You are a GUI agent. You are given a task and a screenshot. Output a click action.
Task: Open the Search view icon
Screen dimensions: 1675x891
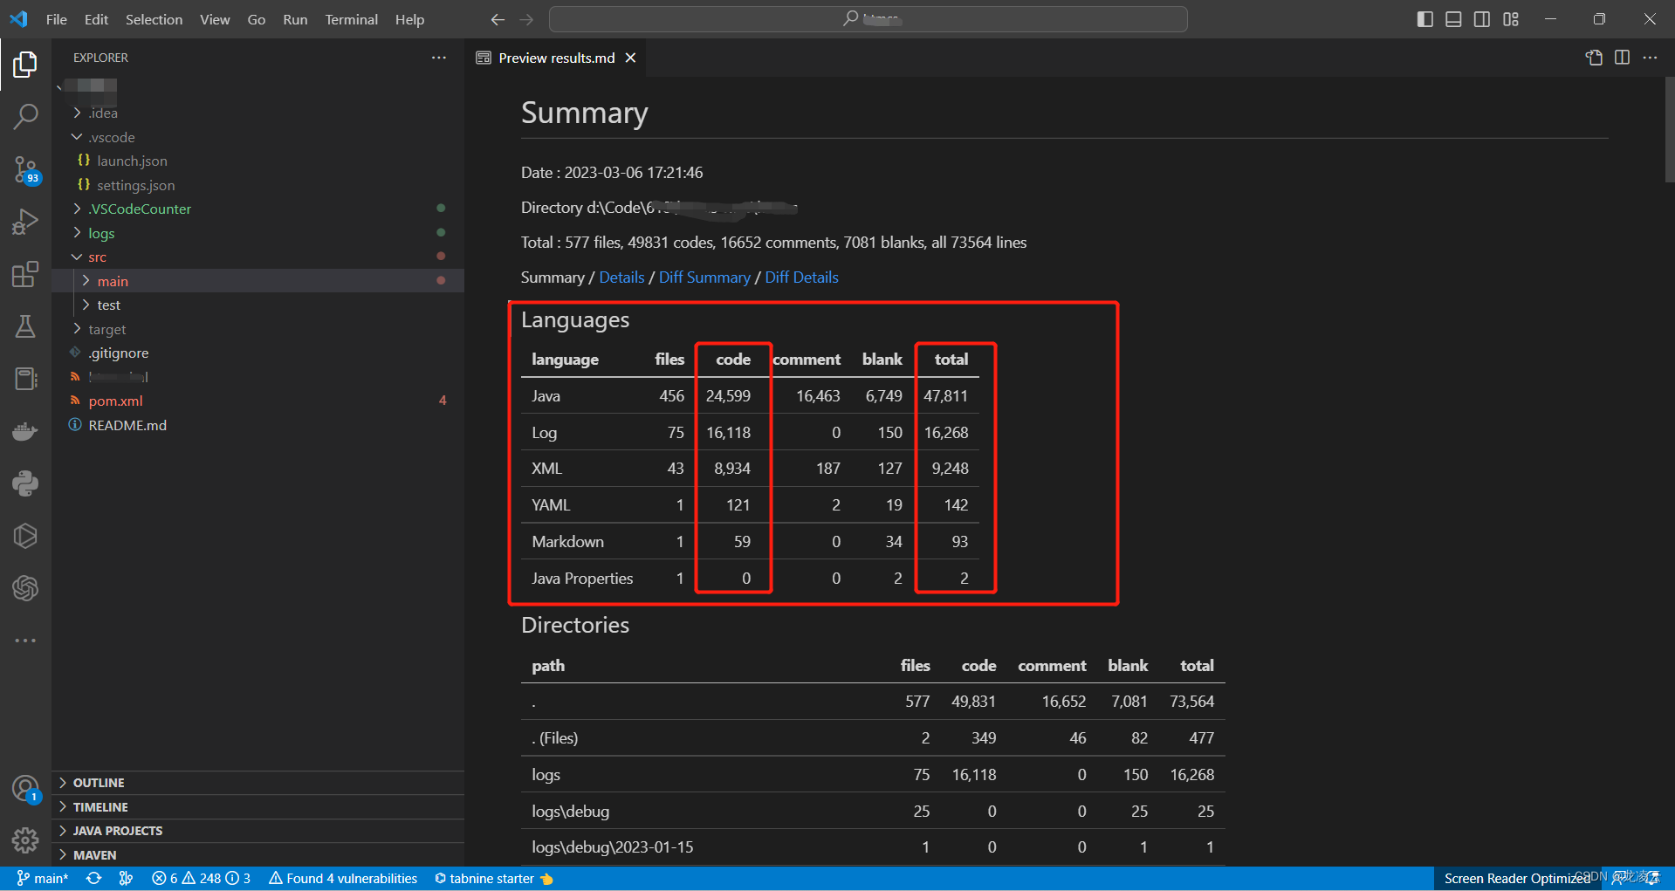(x=25, y=116)
